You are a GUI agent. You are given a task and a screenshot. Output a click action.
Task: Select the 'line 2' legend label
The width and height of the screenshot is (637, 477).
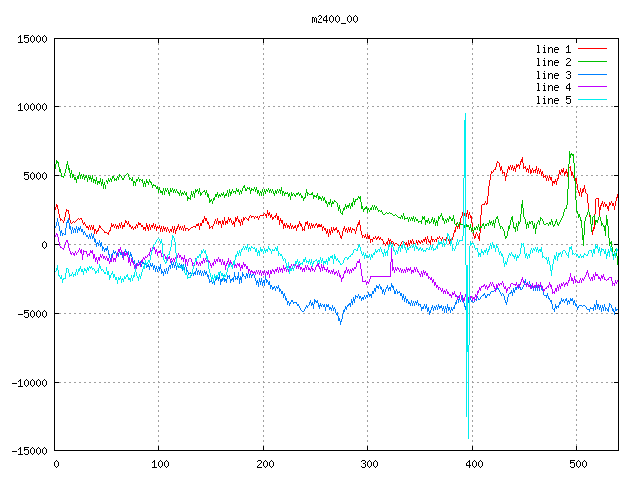pos(553,62)
